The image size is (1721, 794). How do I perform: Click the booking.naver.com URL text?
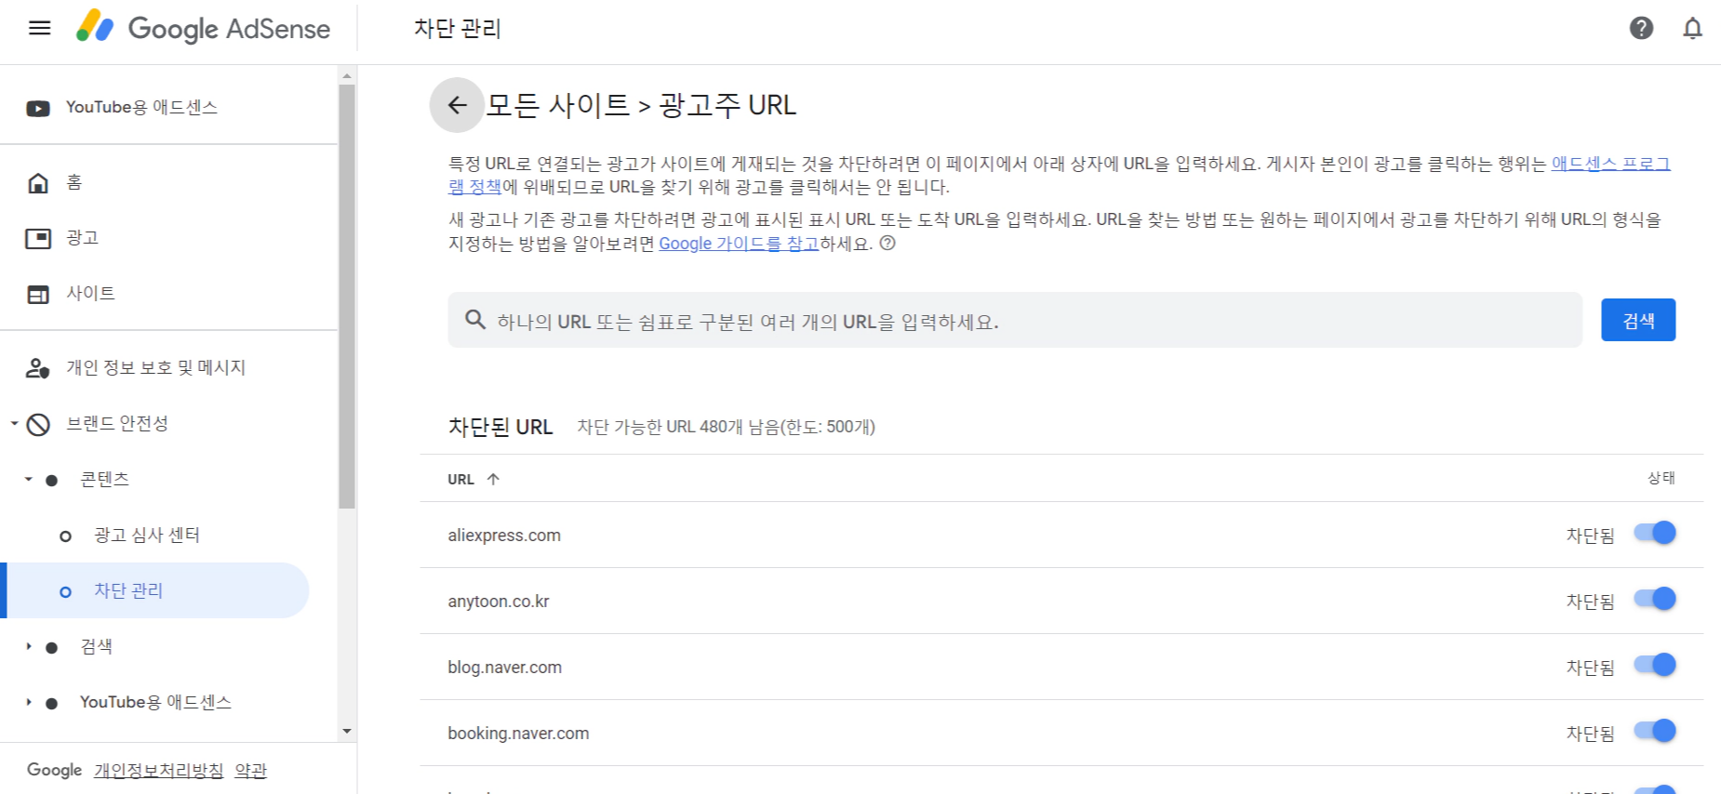[518, 734]
